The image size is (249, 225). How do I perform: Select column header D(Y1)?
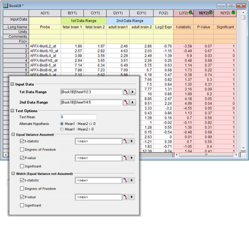tap(118, 13)
